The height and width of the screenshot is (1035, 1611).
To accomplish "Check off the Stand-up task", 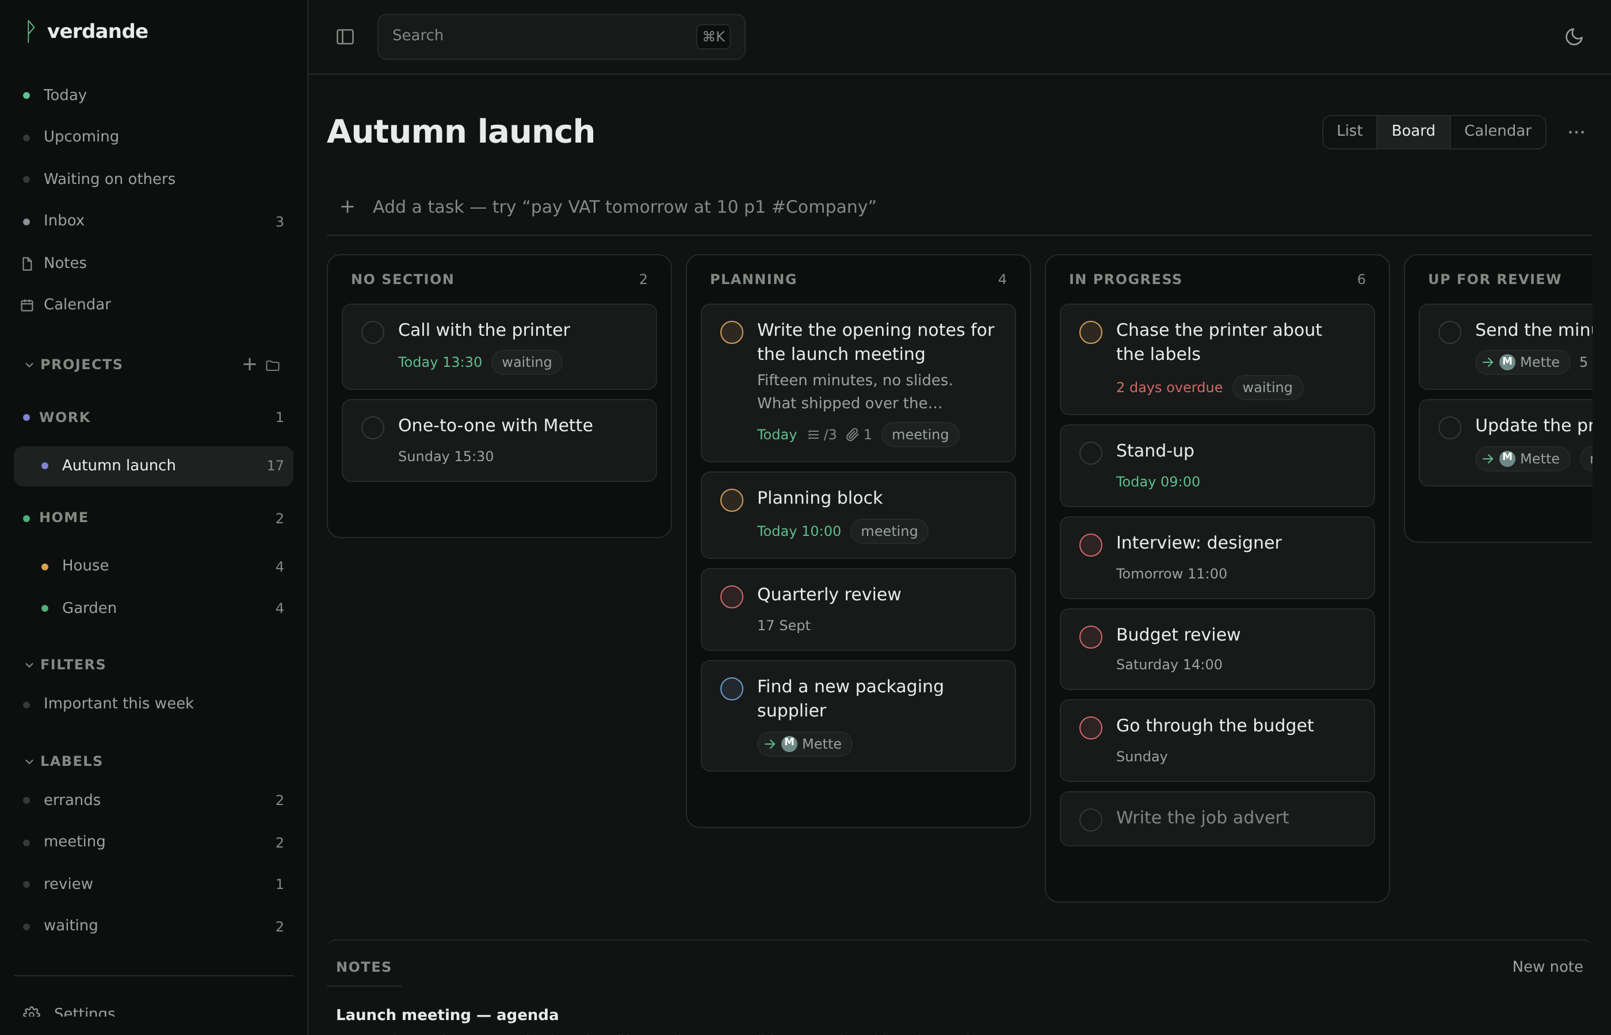I will coord(1090,453).
